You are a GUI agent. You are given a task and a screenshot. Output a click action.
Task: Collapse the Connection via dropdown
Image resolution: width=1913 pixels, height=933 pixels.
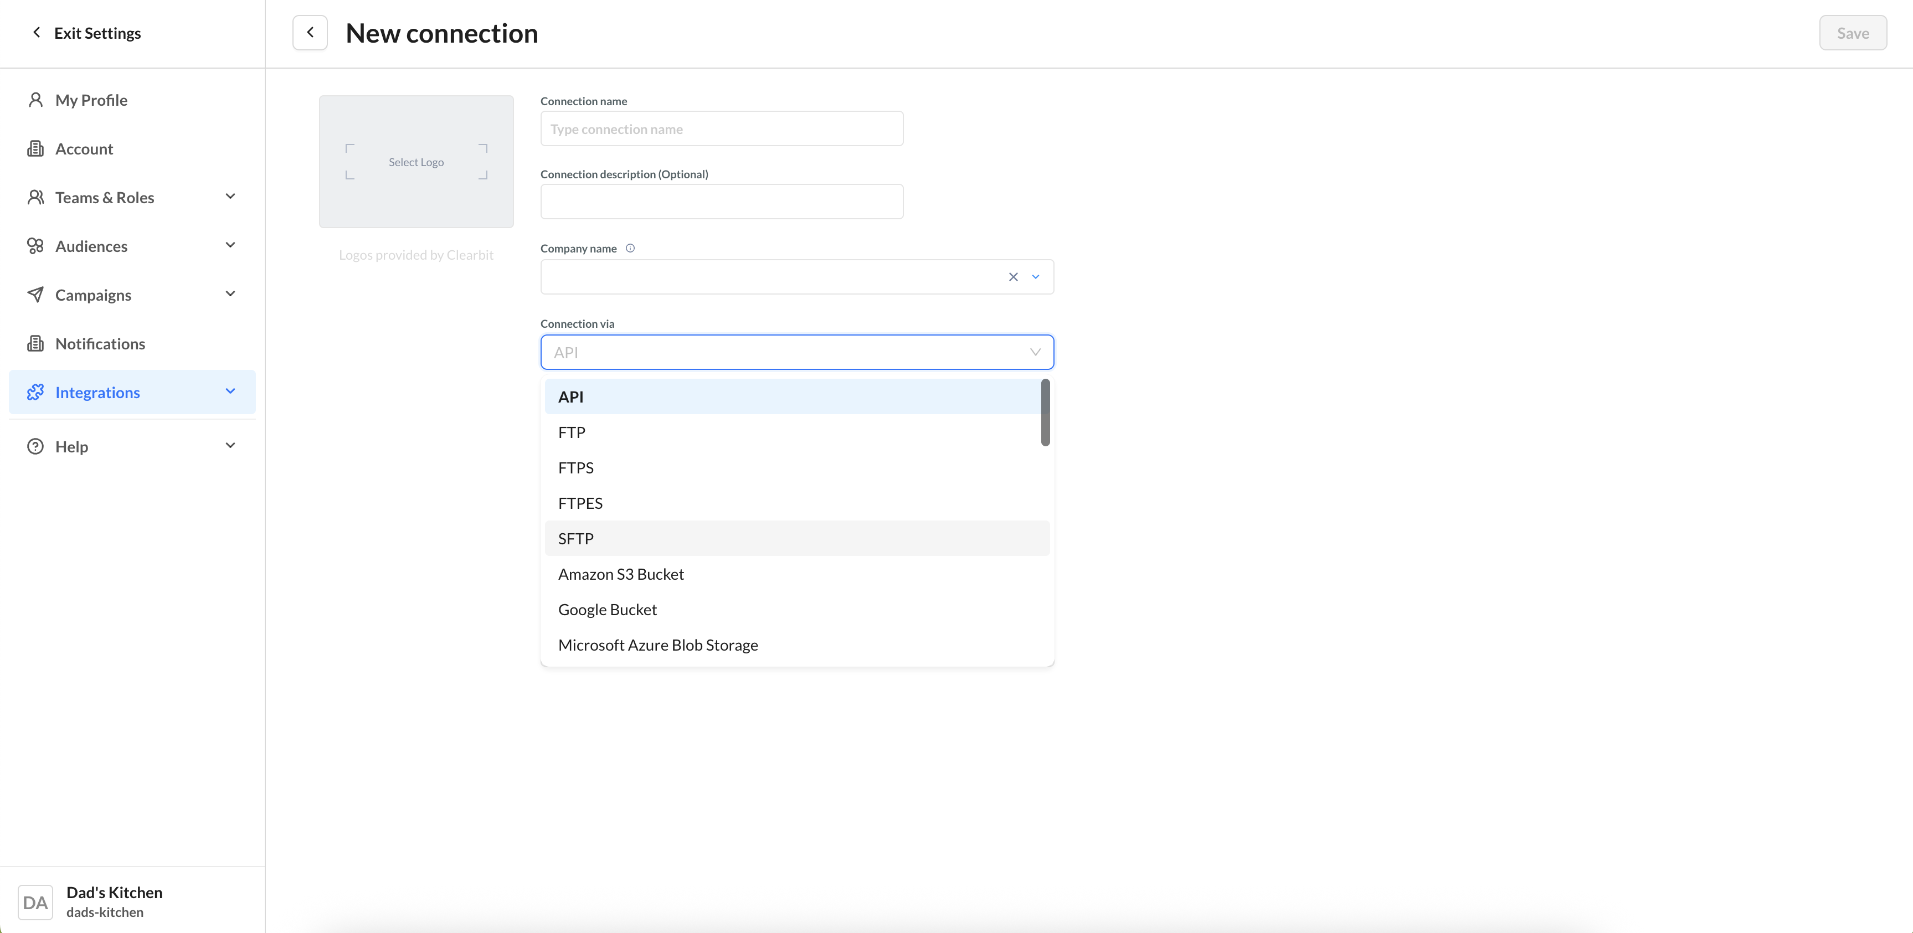tap(1035, 353)
